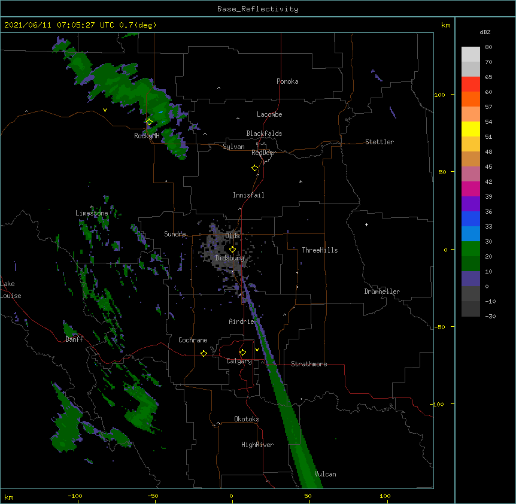Click the yellow V marker northwest of RockyMH
516x504 pixels.
105,110
